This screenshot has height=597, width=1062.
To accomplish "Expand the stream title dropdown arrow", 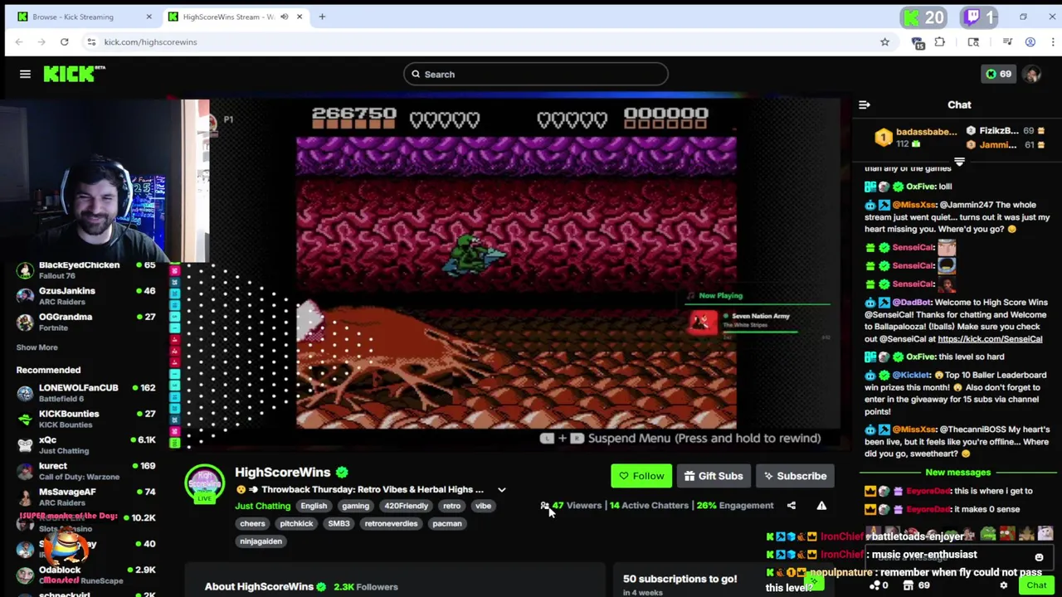I will pyautogui.click(x=501, y=489).
